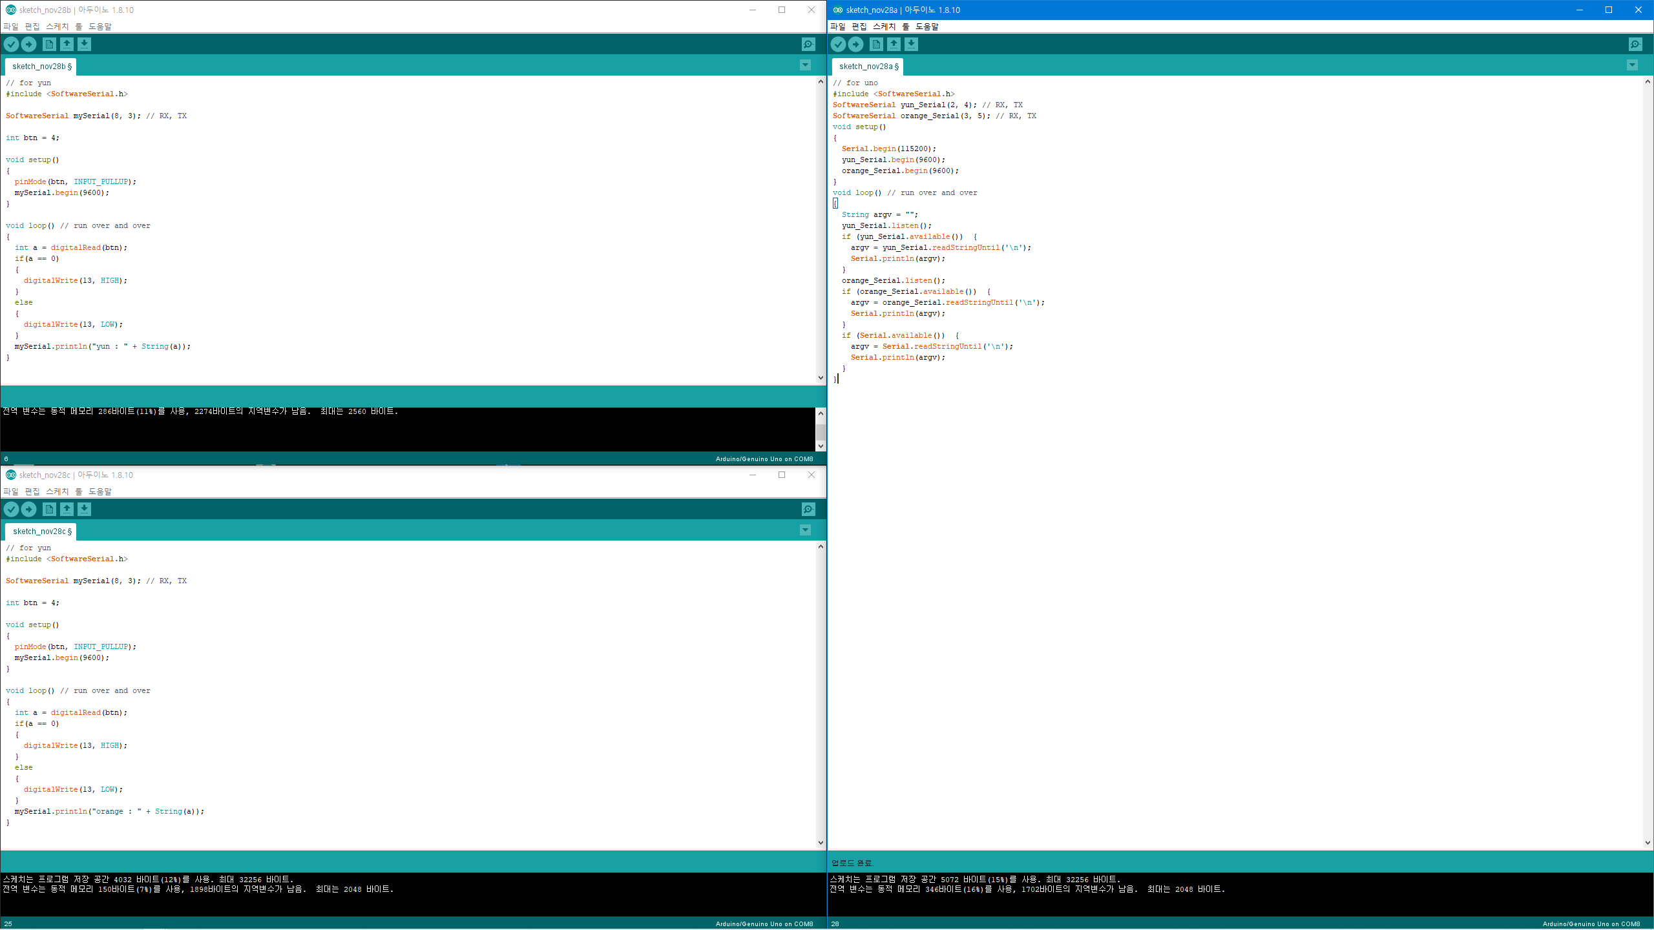Click Verify button in sketch_nov28a window
This screenshot has width=1654, height=930.
click(x=838, y=44)
